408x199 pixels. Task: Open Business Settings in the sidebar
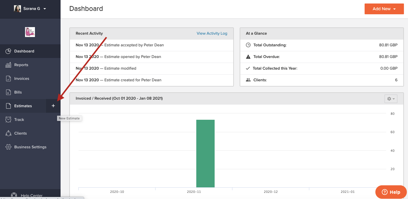[x=30, y=147]
